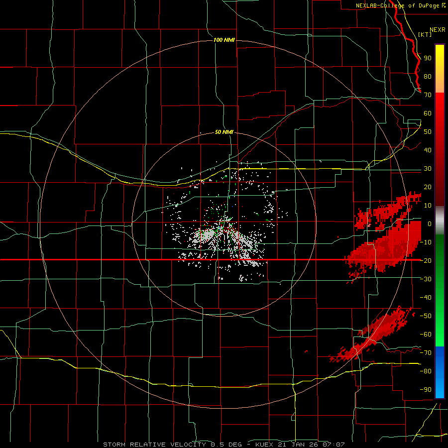Click the 50 NMI range ring label
The image size is (448, 448).
pos(224,132)
